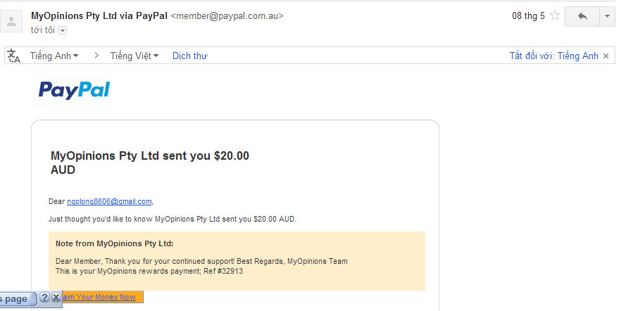Open the more actions dropdown beside reply
This screenshot has height=311, width=626.
(607, 17)
